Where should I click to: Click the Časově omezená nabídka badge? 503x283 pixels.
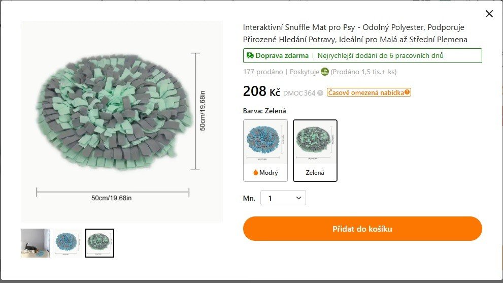coord(365,92)
